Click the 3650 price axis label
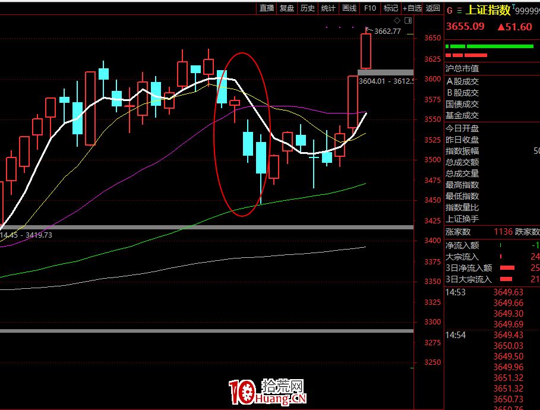Viewport: 540px width, 410px height. point(432,38)
